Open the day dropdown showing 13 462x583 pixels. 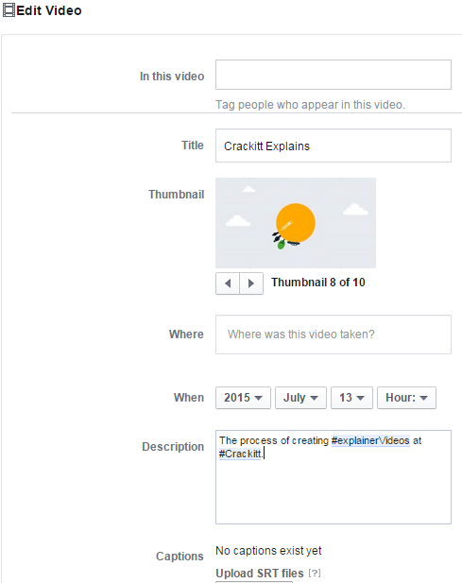pyautogui.click(x=351, y=398)
